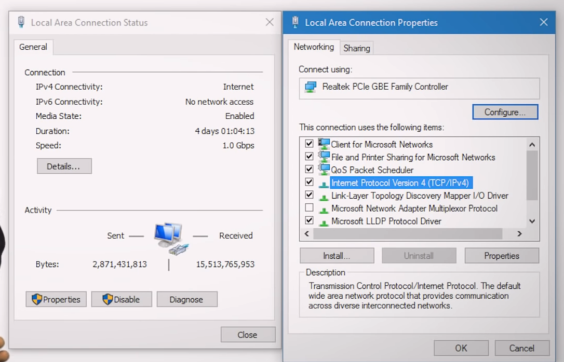Click the horizontal scroll right arrow
The height and width of the screenshot is (362, 564).
coord(519,234)
